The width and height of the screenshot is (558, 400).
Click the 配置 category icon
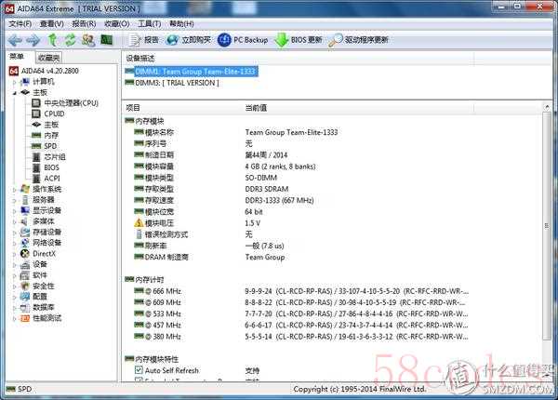pyautogui.click(x=25, y=297)
